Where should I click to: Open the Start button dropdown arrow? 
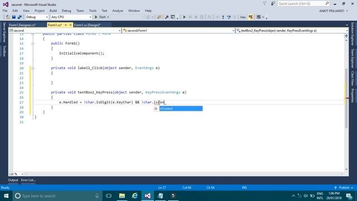pyautogui.click(x=108, y=17)
